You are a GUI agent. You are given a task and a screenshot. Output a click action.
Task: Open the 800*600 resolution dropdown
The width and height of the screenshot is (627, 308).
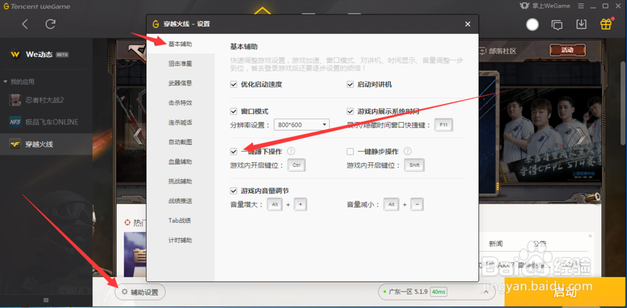(302, 125)
